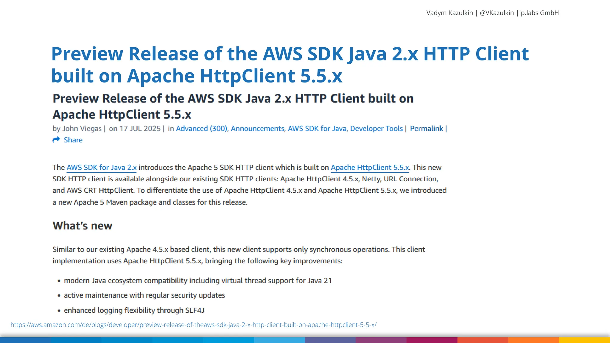Follow the Apache HttpClient 5.5.x hyperlink

pyautogui.click(x=370, y=168)
